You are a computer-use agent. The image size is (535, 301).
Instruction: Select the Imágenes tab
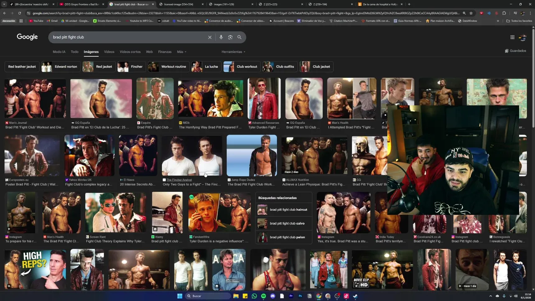coord(91,52)
